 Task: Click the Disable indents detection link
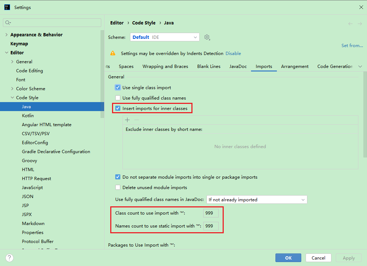[x=233, y=54]
